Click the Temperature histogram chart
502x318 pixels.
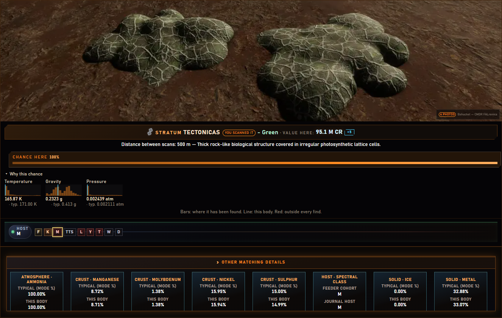click(x=23, y=190)
